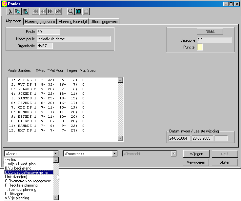The width and height of the screenshot is (241, 201).
Task: Switch to the Algemeen tab
Action: pyautogui.click(x=13, y=21)
